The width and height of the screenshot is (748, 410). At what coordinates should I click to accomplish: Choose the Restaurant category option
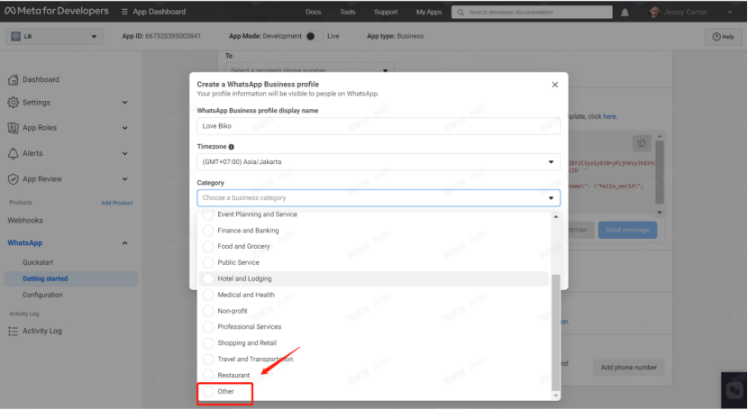[209, 376]
